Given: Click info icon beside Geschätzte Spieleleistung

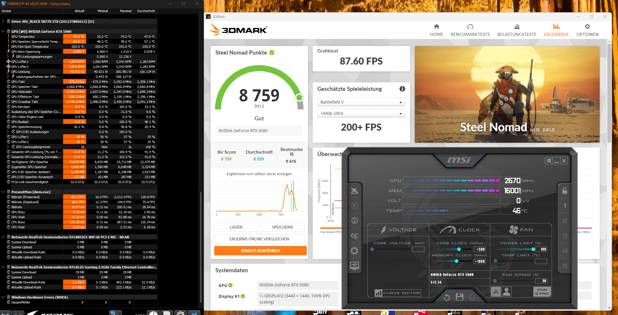Looking at the screenshot, I should click(402, 89).
